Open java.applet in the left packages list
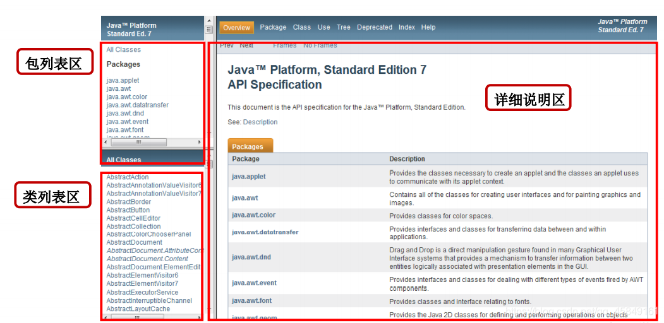Image resolution: width=664 pixels, height=323 pixels. point(123,80)
